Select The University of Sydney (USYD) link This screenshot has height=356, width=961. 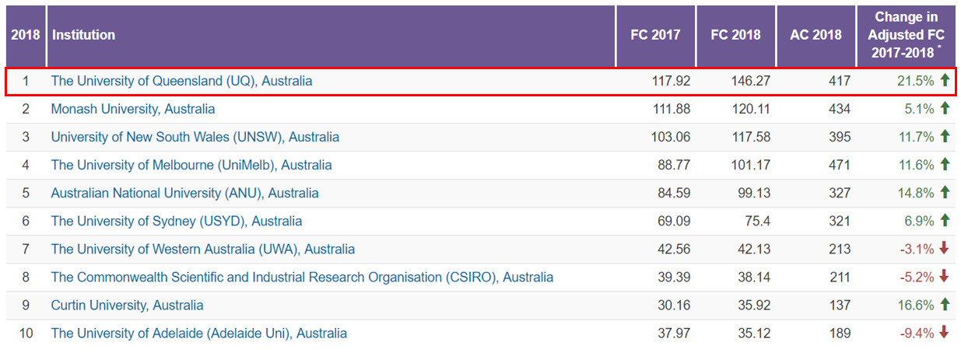(x=176, y=221)
